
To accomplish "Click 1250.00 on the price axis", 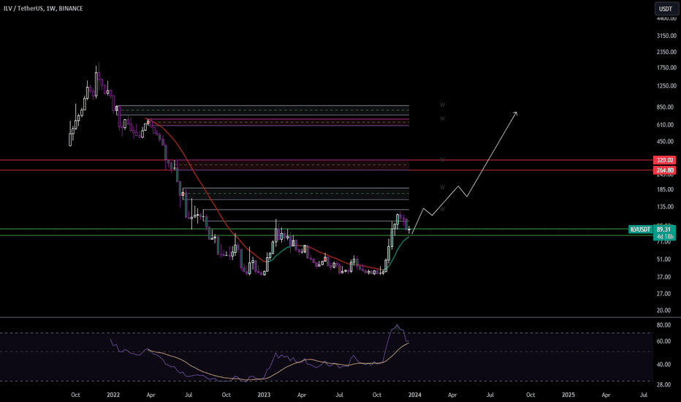I will pos(666,86).
